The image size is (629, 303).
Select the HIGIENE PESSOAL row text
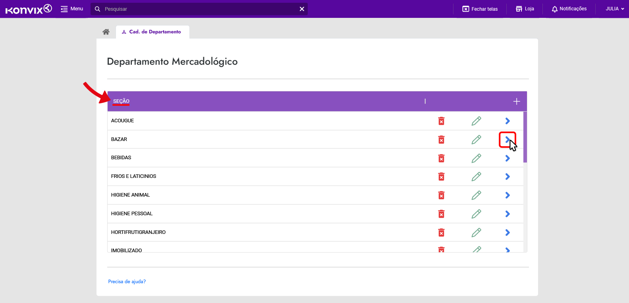pos(132,214)
